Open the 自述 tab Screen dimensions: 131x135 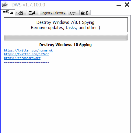coord(85,13)
